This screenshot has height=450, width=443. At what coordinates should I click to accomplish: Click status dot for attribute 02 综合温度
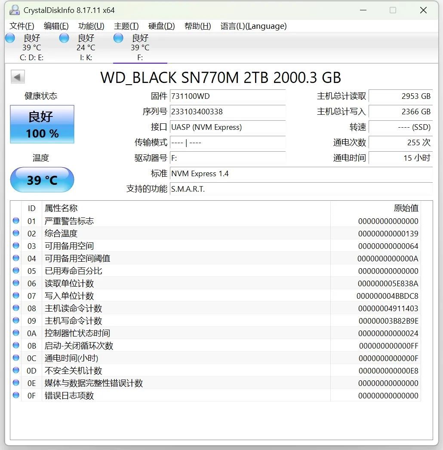point(16,233)
